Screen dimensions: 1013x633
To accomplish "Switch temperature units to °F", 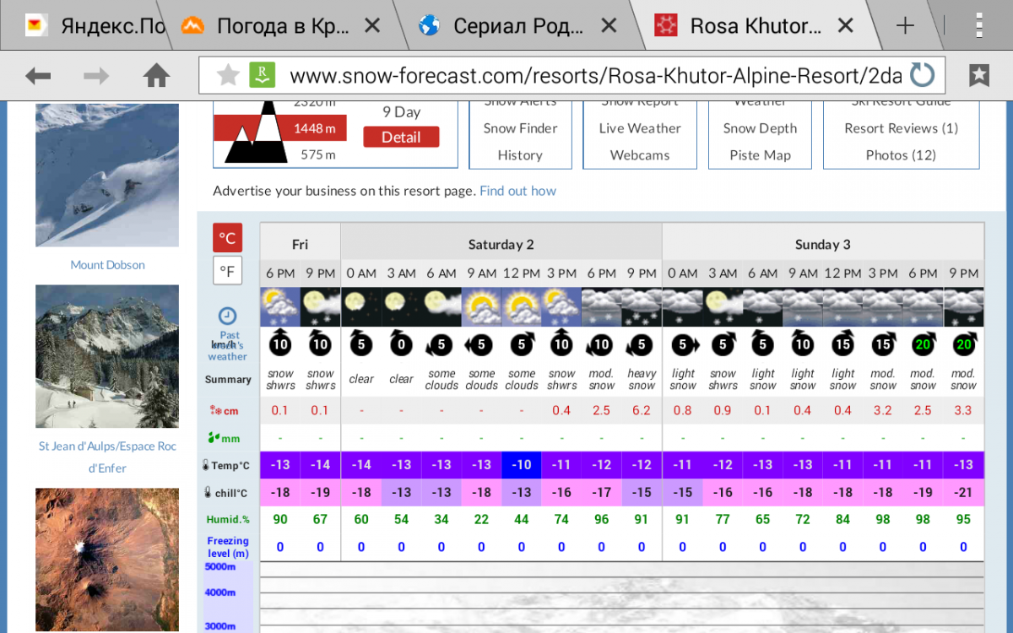I will (227, 271).
